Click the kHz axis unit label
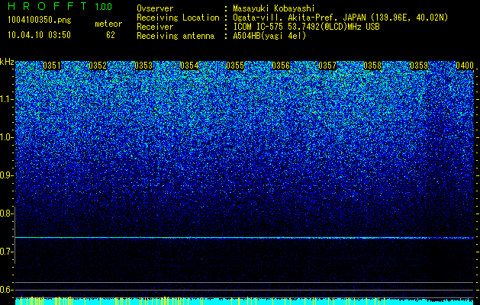480x305 pixels. click(x=7, y=62)
